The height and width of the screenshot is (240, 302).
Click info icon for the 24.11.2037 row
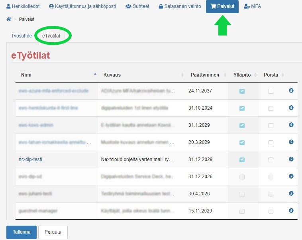[291, 90]
